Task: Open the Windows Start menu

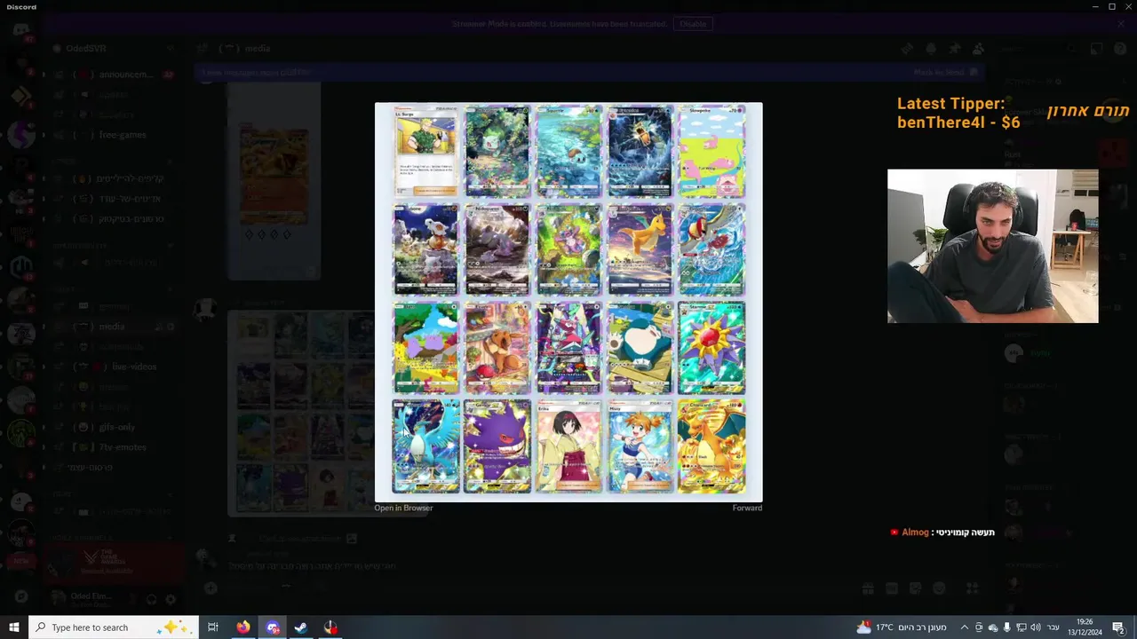Action: click(14, 627)
